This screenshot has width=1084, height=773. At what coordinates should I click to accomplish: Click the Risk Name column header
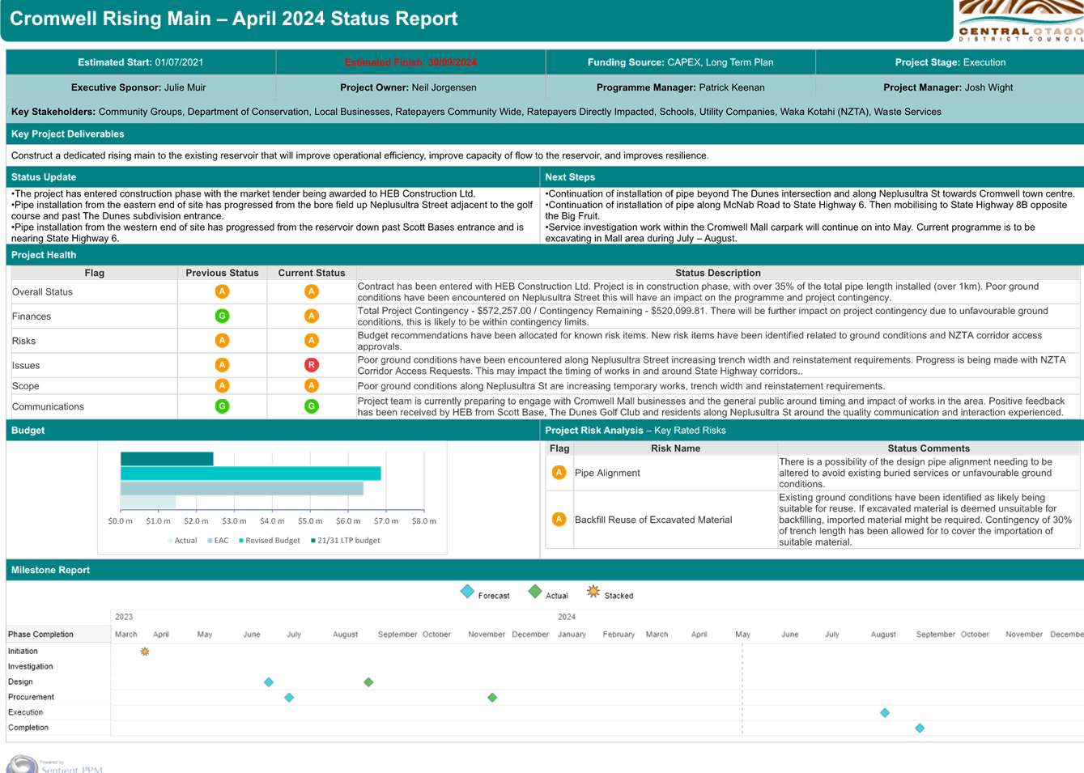pyautogui.click(x=675, y=448)
